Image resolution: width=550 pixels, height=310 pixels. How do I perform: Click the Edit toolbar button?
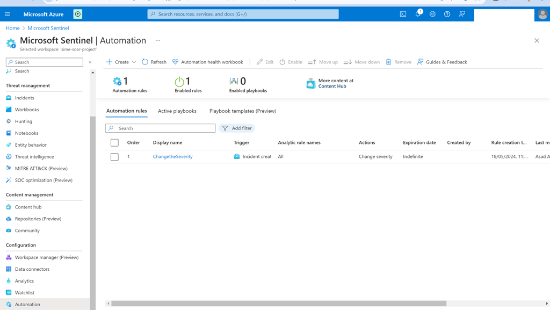click(x=265, y=62)
